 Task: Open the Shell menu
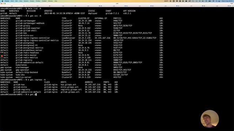tap(12, 1)
